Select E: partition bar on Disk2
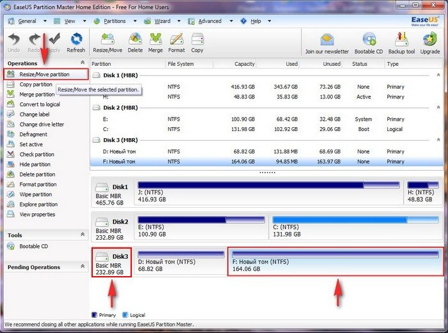Screen dimensions: 448x333 201,220
